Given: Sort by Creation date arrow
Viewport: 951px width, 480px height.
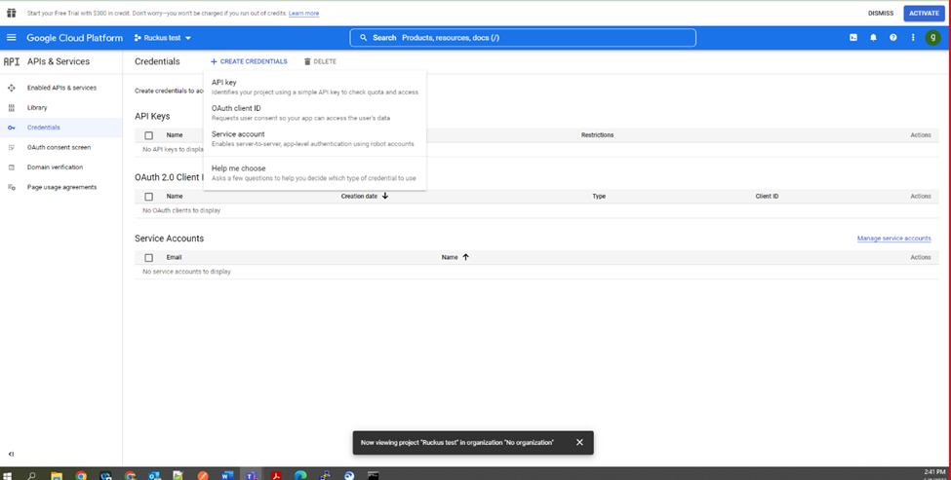Looking at the screenshot, I should pyautogui.click(x=384, y=196).
